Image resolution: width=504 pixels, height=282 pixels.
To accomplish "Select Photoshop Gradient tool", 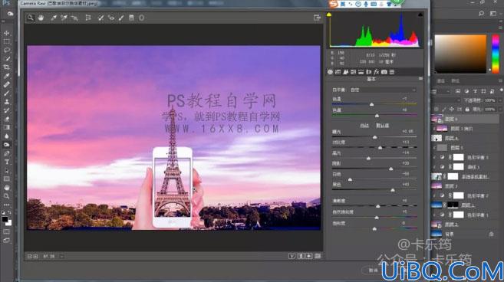I will 6,127.
